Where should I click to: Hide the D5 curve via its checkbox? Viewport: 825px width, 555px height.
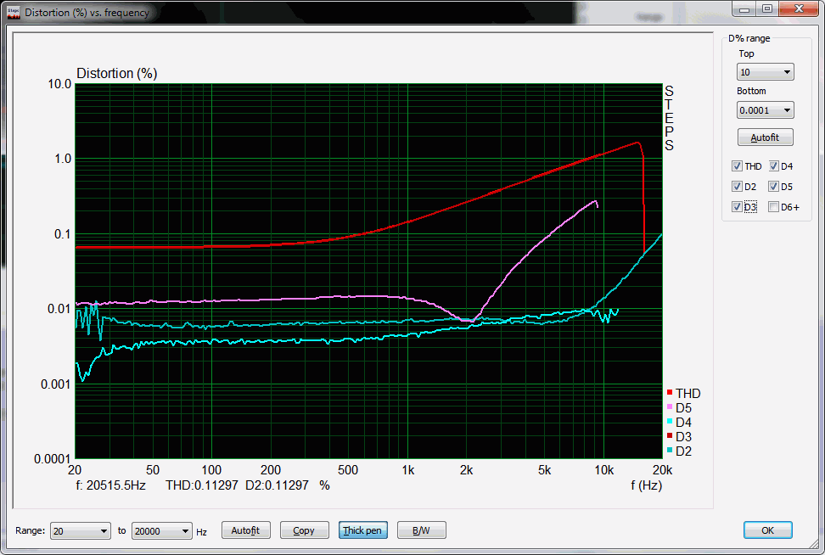773,187
